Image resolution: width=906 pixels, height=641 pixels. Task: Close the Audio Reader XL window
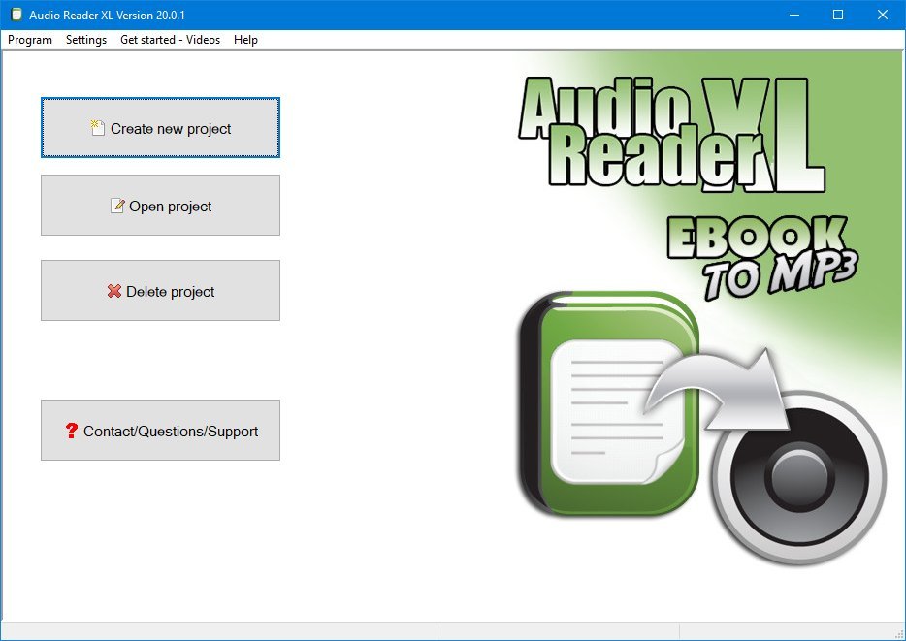click(883, 15)
